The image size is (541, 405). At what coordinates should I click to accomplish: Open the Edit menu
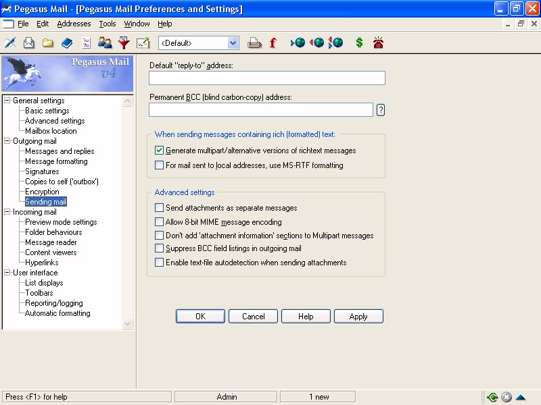point(43,24)
